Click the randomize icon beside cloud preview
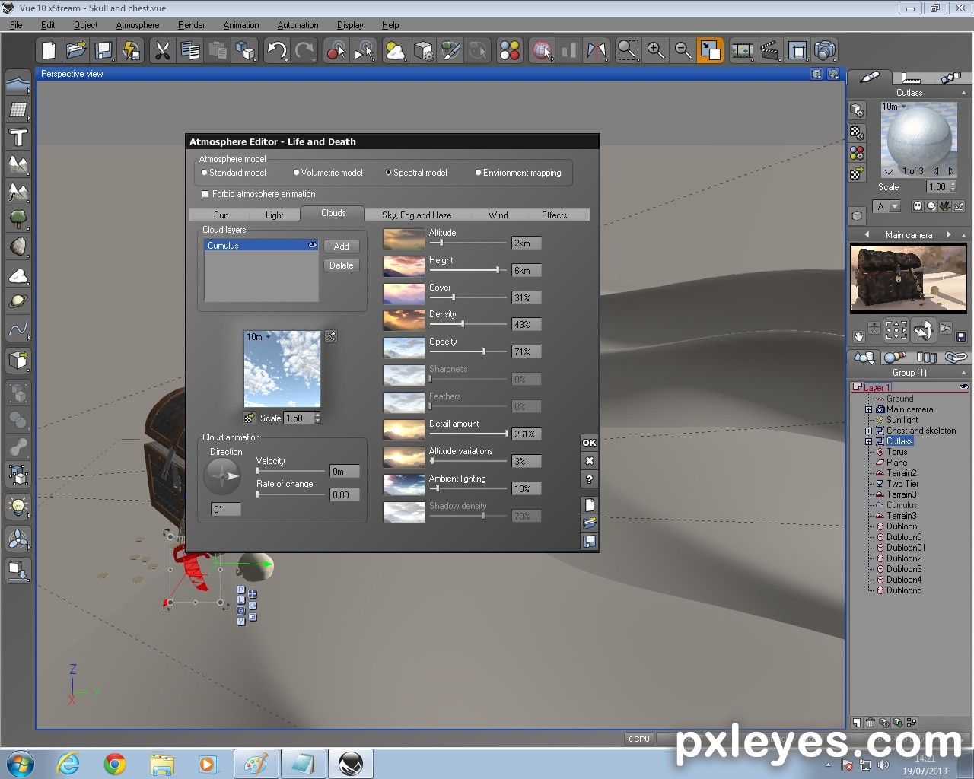This screenshot has width=974, height=779. point(331,336)
